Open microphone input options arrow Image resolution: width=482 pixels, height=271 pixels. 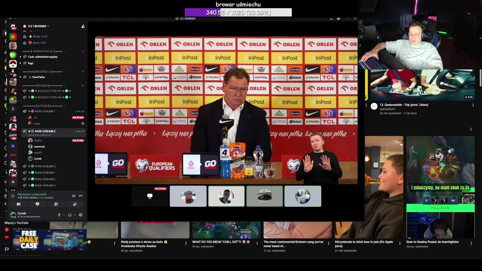(63, 215)
